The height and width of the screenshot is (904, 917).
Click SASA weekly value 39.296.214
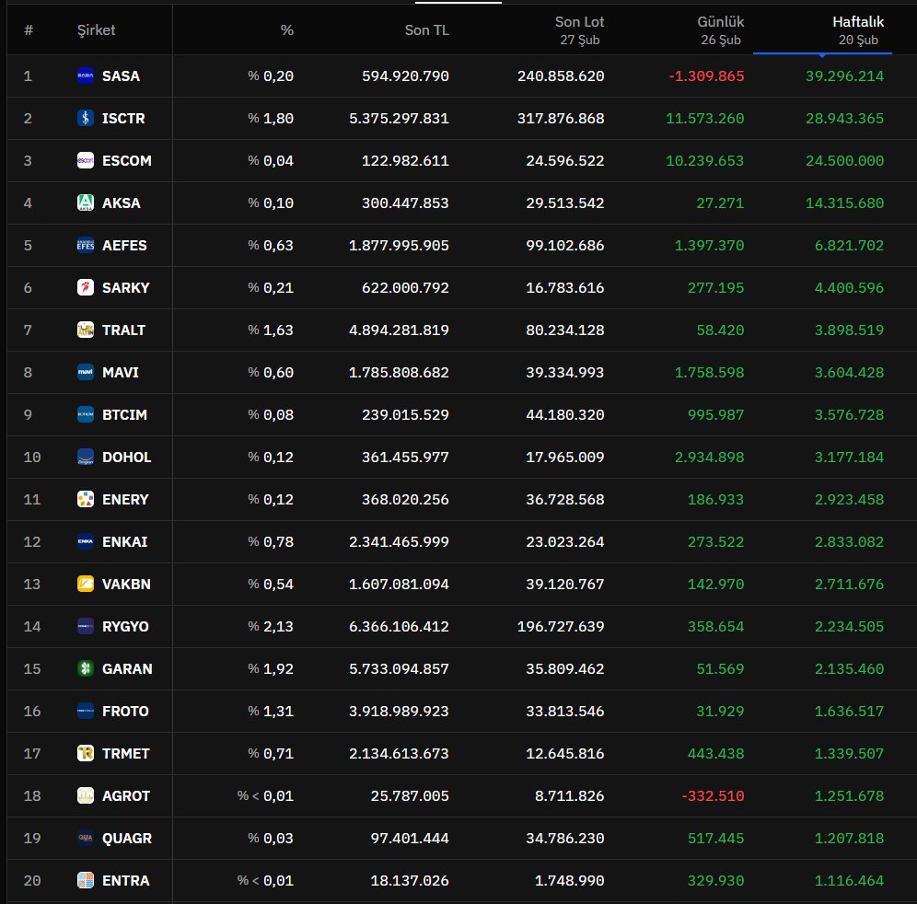pyautogui.click(x=844, y=76)
